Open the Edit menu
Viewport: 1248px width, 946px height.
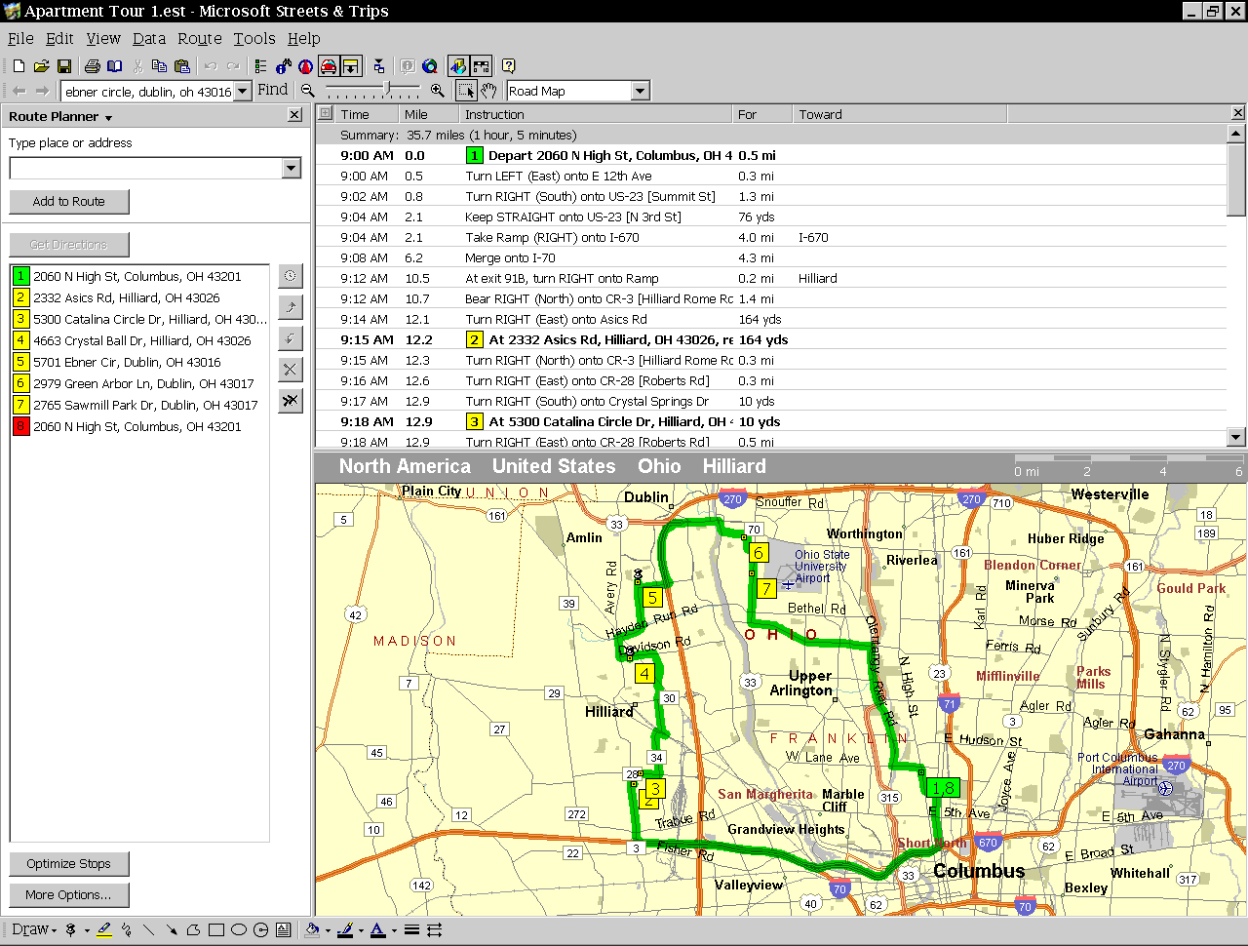(59, 39)
